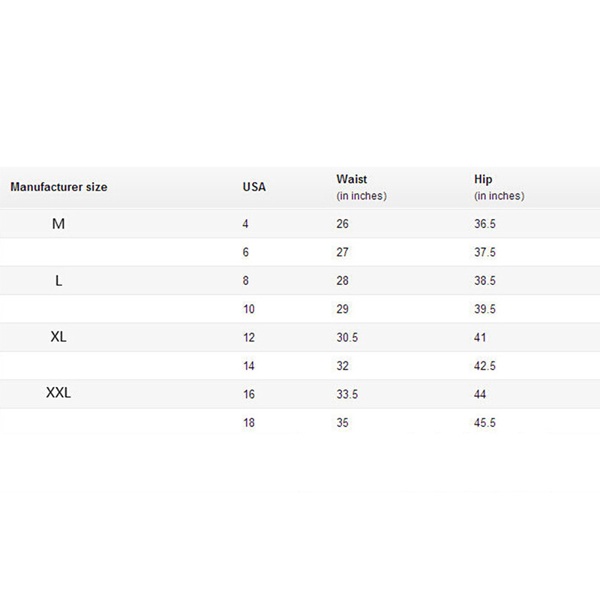The width and height of the screenshot is (600, 600).
Task: Click the Waist column header
Action: [351, 180]
